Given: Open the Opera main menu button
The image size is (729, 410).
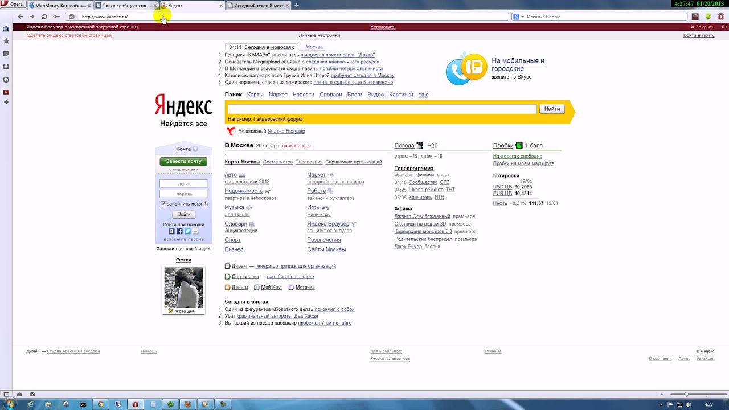Looking at the screenshot, I should [x=13, y=5].
